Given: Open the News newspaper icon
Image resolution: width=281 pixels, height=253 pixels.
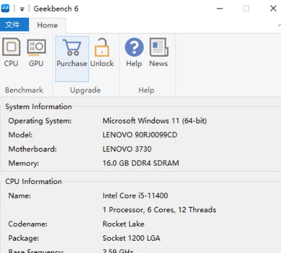Looking at the screenshot, I should (x=159, y=47).
